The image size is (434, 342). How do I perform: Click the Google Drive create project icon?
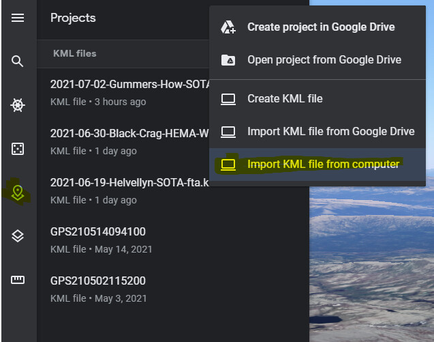pos(228,27)
